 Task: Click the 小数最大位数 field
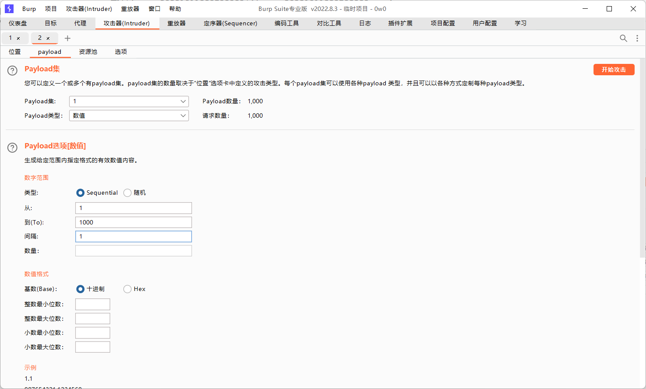click(93, 347)
